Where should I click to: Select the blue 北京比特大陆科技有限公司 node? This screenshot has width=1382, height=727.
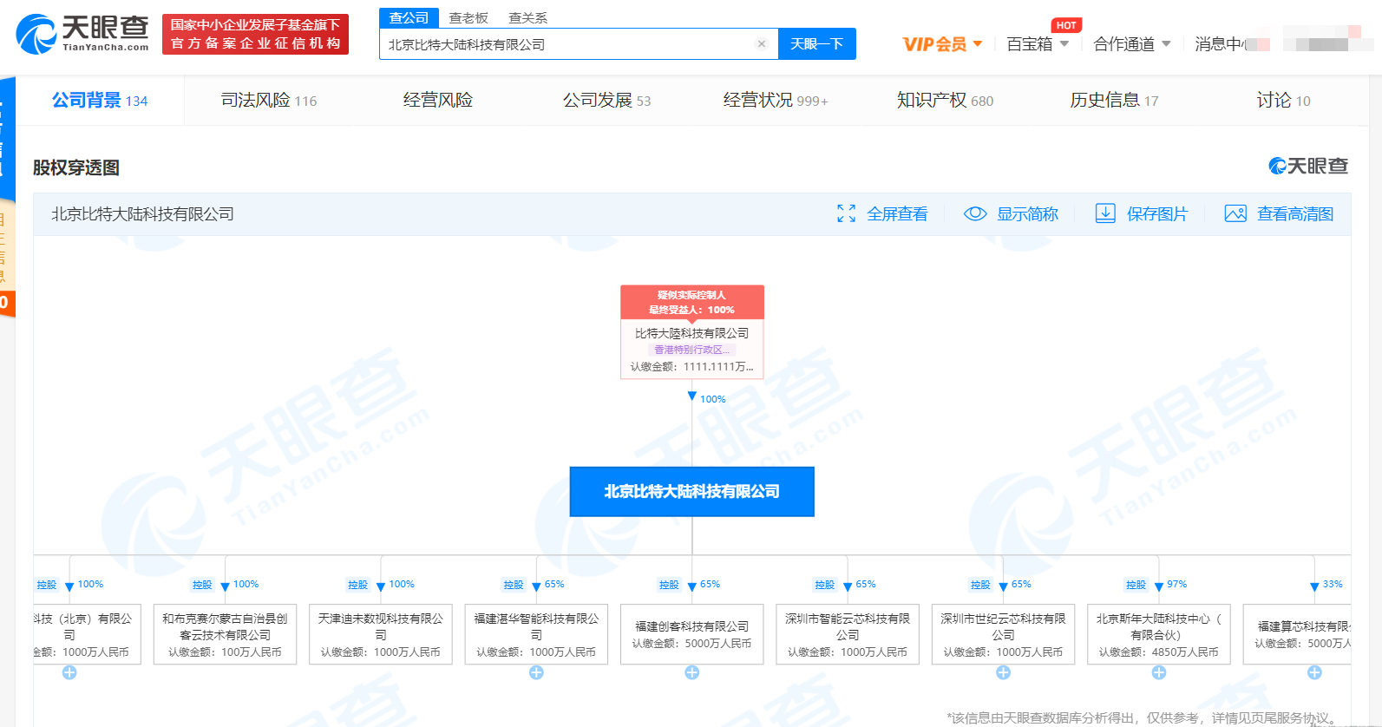point(691,492)
